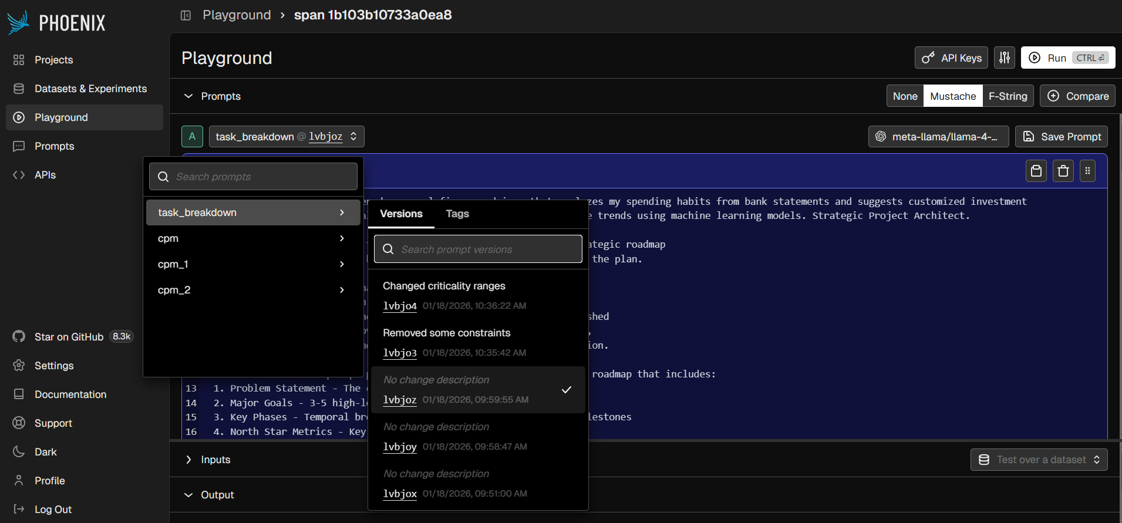The width and height of the screenshot is (1122, 523).
Task: Click Playground breadcrumb link
Action: coord(237,15)
